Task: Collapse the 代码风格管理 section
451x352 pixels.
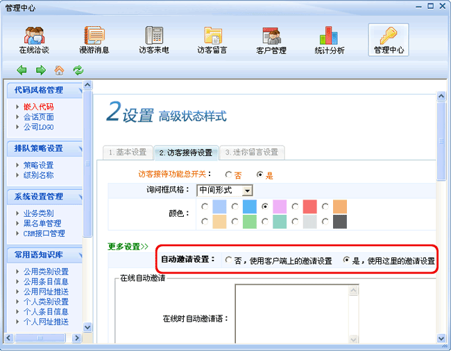Action: point(80,91)
